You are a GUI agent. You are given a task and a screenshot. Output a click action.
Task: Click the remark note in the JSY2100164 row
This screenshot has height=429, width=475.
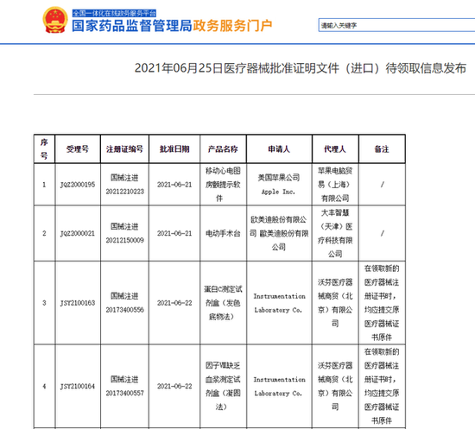tap(382, 386)
